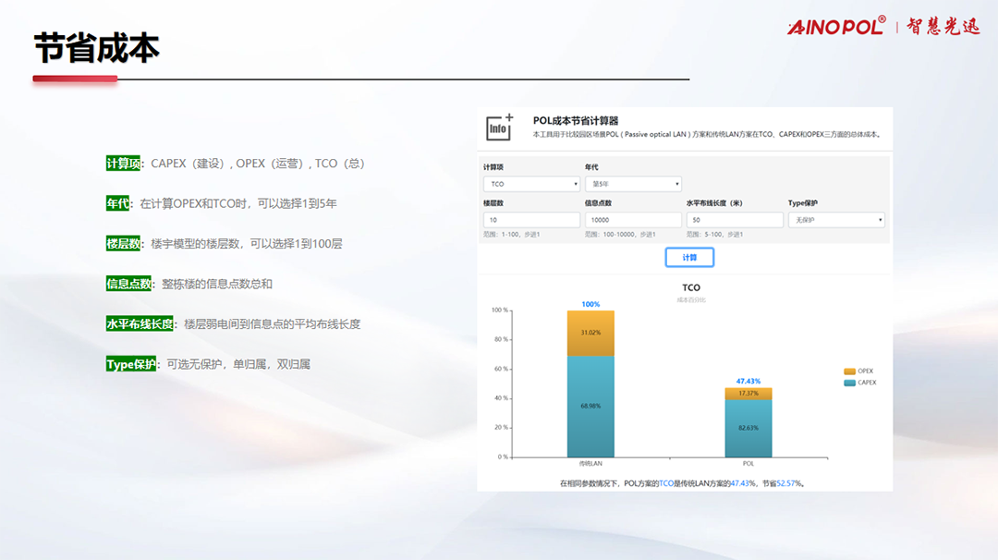Select the 水平布线长度 input box
The image size is (998, 560).
click(734, 220)
